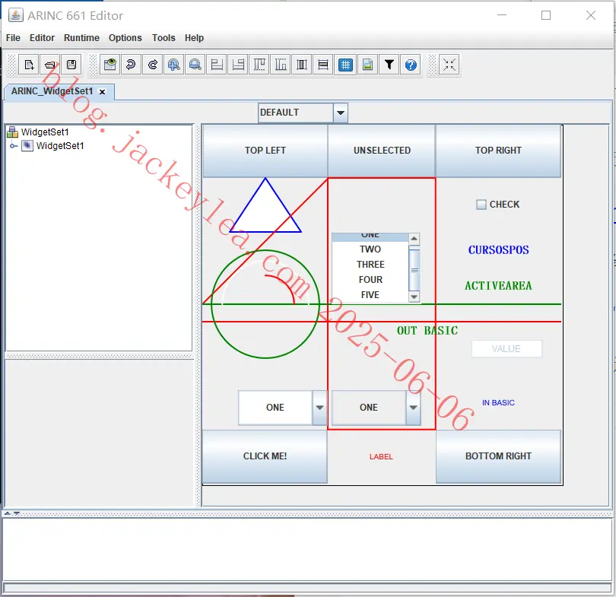Click the list scrollbar down arrow

414,297
